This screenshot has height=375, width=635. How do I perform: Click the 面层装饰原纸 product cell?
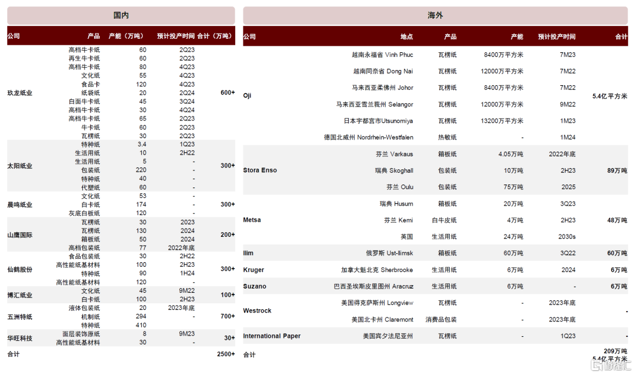click(81, 334)
